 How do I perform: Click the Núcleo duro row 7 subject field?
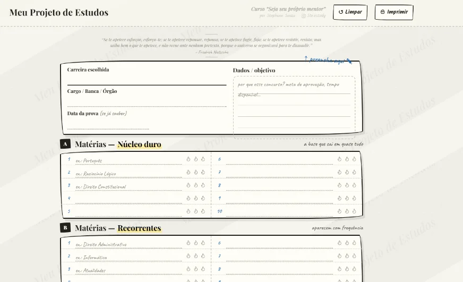[x=279, y=173]
